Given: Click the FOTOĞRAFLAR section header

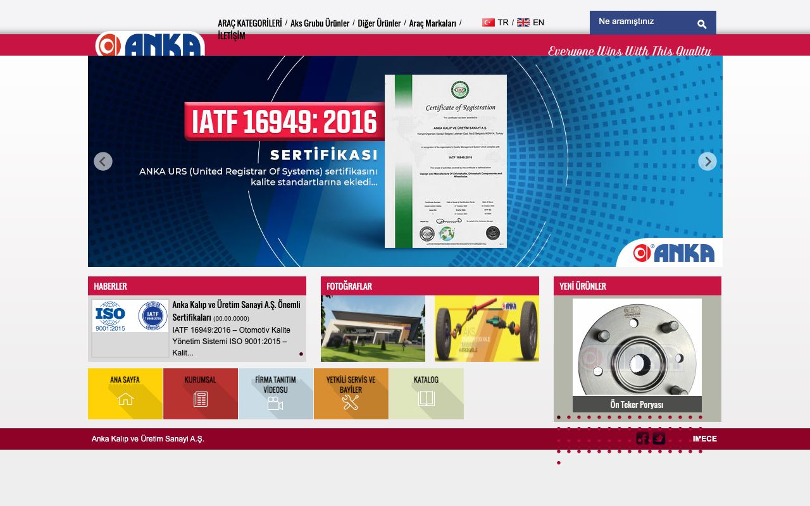Looking at the screenshot, I should [x=430, y=286].
